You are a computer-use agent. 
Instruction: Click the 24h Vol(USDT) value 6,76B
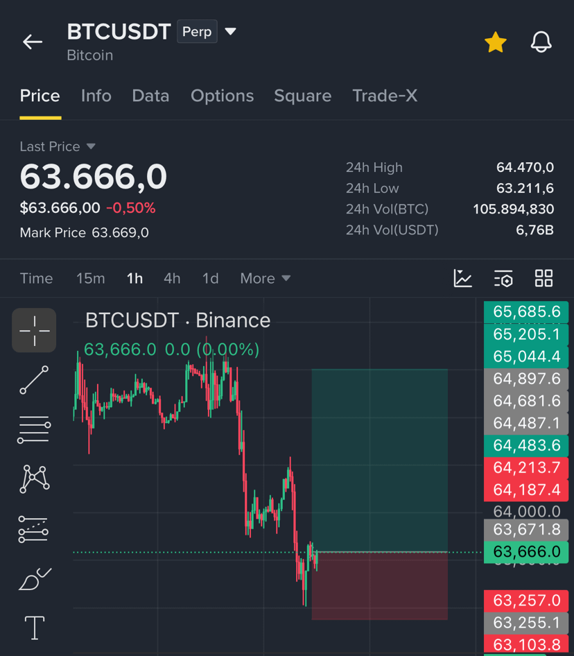tap(534, 230)
